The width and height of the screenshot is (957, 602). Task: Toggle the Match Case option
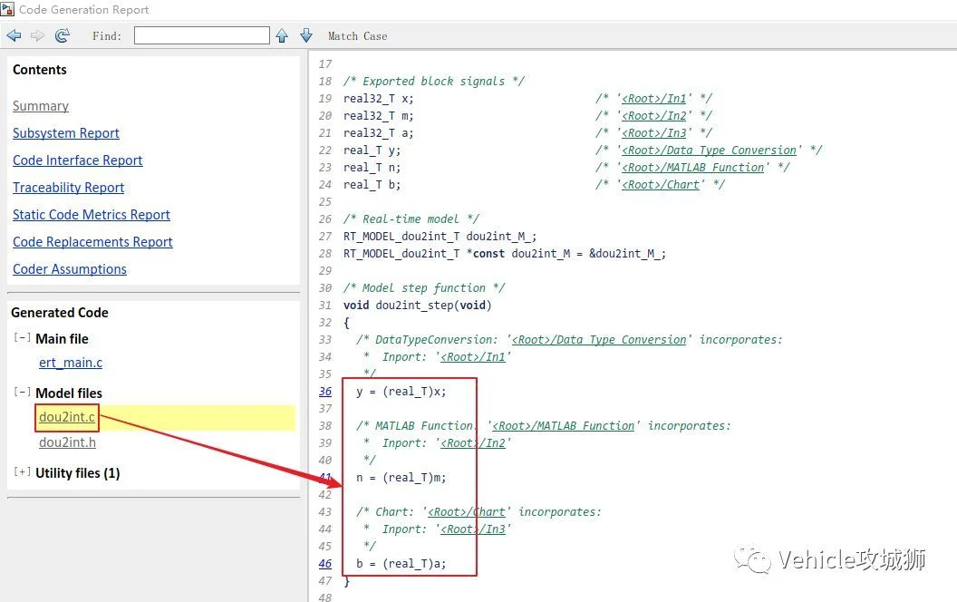[x=358, y=36]
